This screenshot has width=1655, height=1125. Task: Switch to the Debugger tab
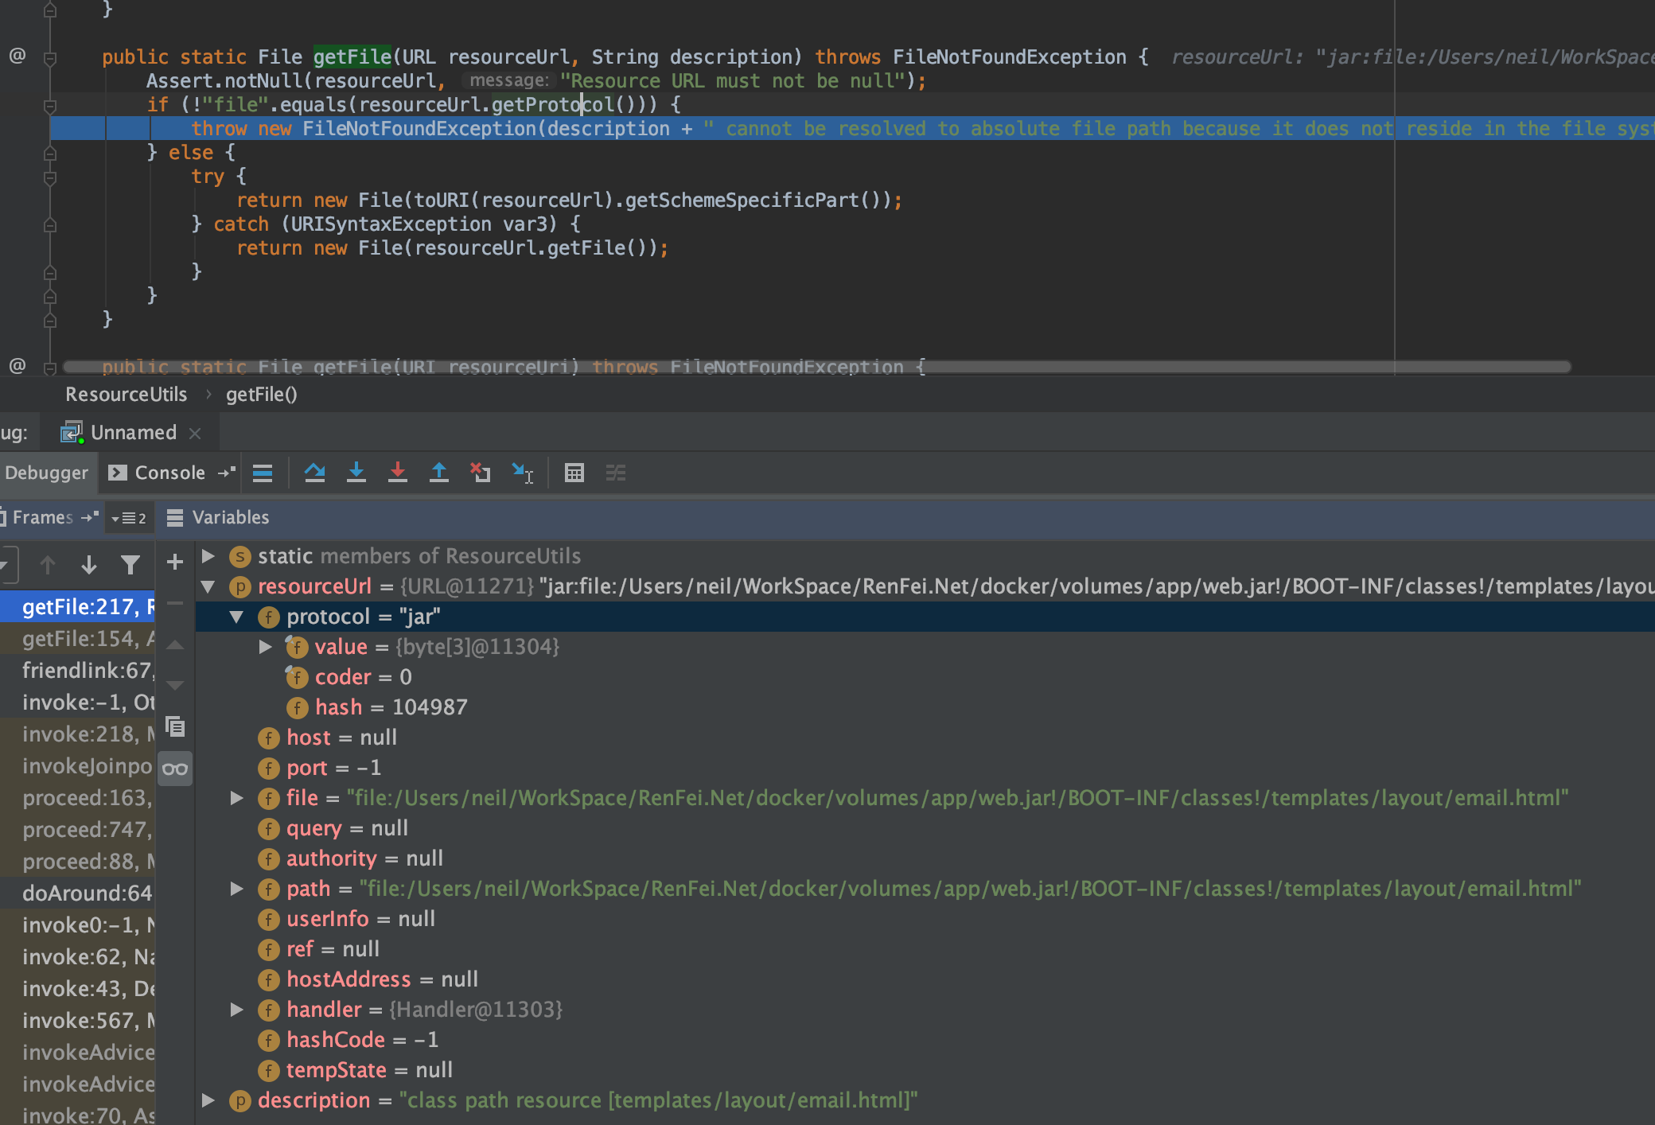46,473
